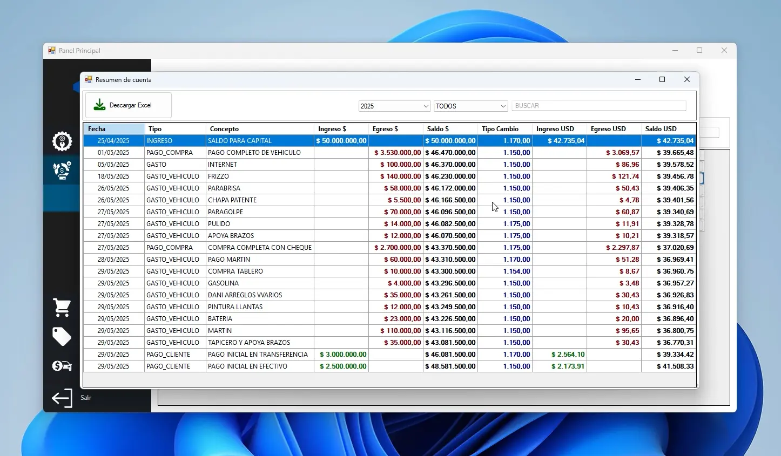
Task: Click the $ 2.297,87 egreso USD cell
Action: point(614,248)
